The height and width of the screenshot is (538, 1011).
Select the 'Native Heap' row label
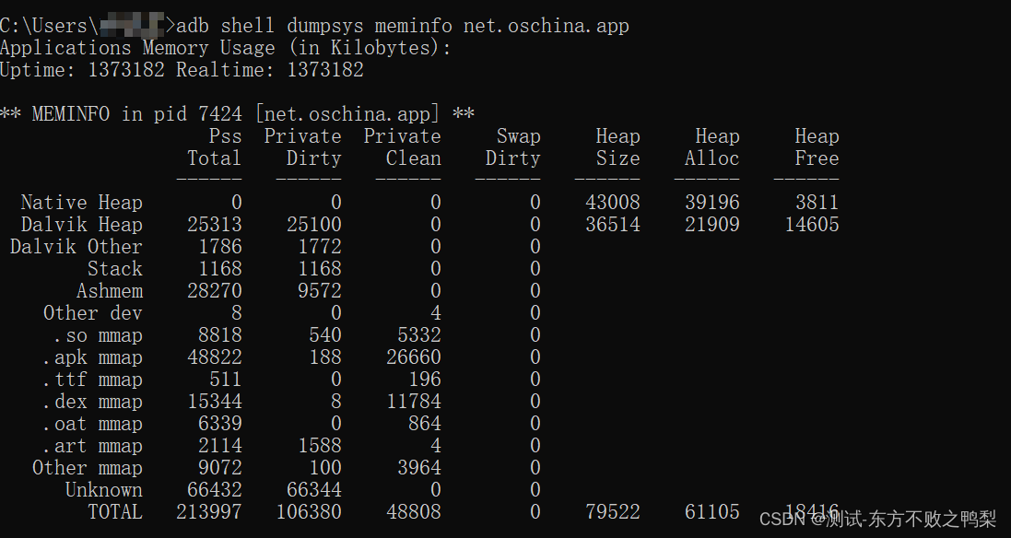click(x=82, y=203)
